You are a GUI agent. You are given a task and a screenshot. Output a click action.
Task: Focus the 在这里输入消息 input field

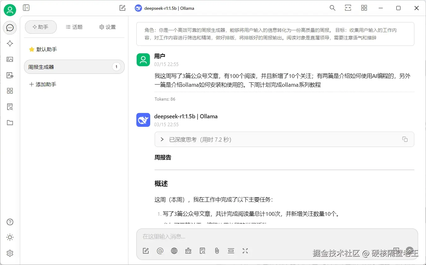[x=277, y=237]
